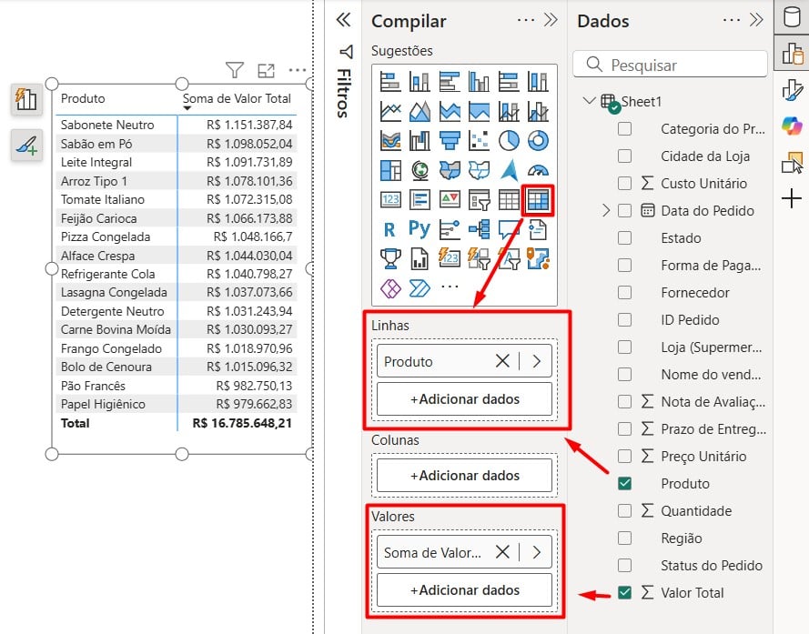Choose the decomposition tree visual

479,229
